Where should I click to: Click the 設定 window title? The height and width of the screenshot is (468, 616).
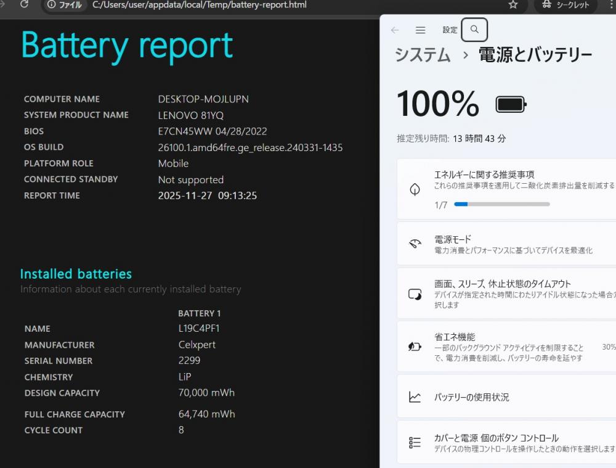tap(450, 30)
